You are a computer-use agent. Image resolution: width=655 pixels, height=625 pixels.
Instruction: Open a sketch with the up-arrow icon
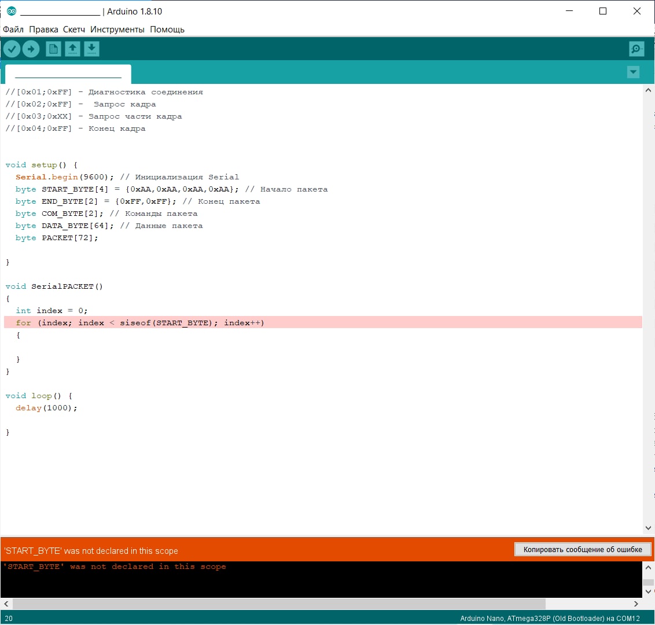tap(72, 49)
